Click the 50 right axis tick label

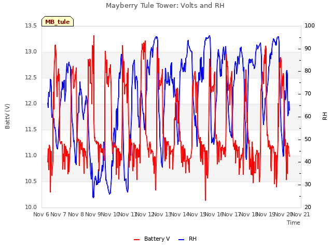coord(308,140)
